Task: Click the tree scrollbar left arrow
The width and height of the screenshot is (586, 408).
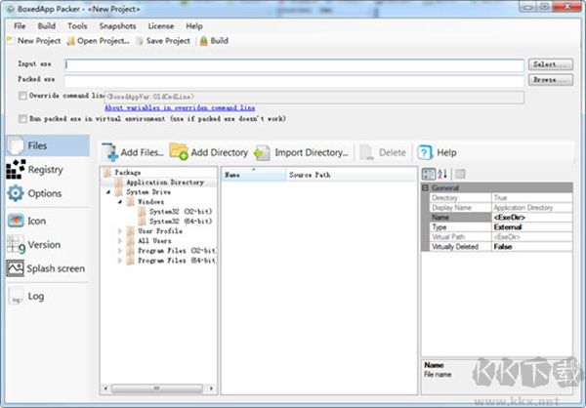Action: [105, 388]
